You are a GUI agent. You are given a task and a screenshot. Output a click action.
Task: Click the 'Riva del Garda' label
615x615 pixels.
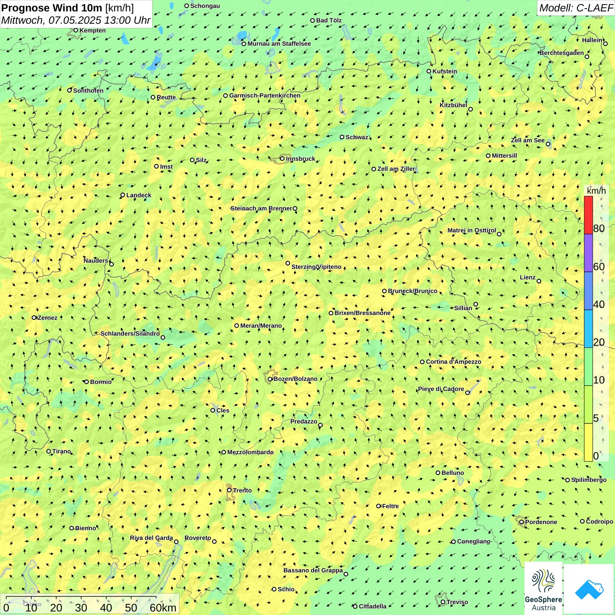coord(152,538)
